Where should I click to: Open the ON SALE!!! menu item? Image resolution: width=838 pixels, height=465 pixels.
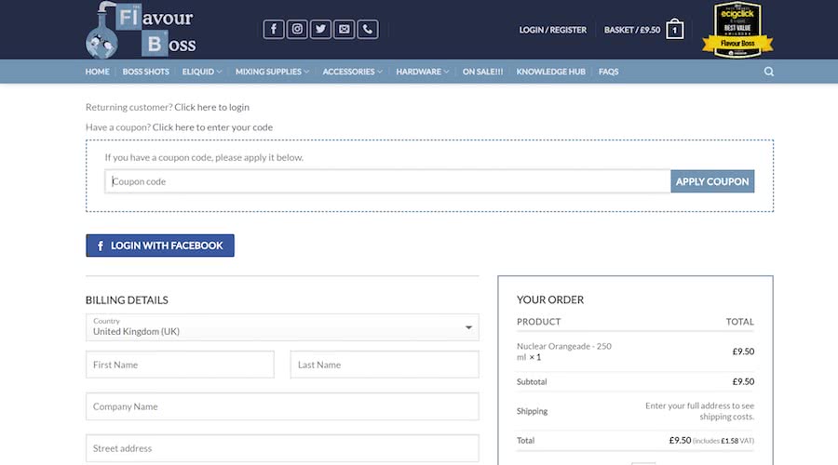click(482, 72)
